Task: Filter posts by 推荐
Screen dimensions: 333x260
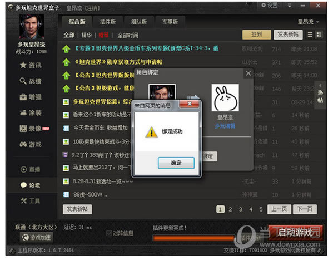Action: [x=103, y=35]
